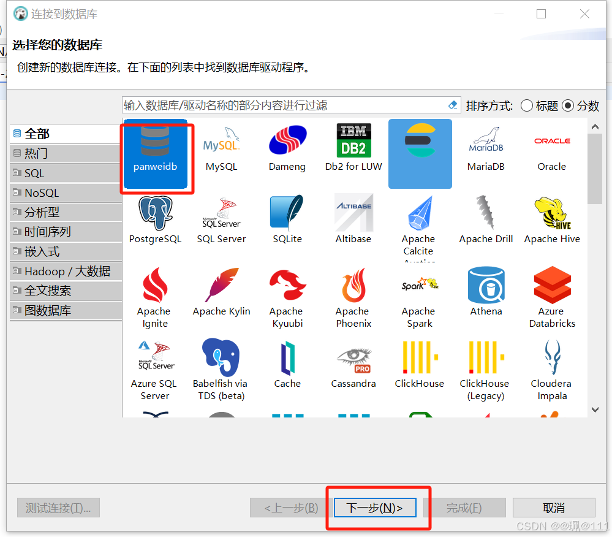
Task: Switch to the 嵌入式 category
Action: (66, 251)
